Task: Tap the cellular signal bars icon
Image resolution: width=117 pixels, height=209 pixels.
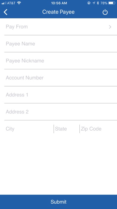Action: pos(4,3)
